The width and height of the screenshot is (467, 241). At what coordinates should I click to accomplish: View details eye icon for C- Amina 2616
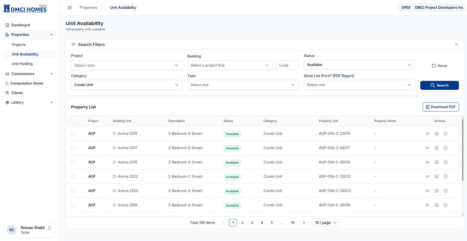coord(427,205)
